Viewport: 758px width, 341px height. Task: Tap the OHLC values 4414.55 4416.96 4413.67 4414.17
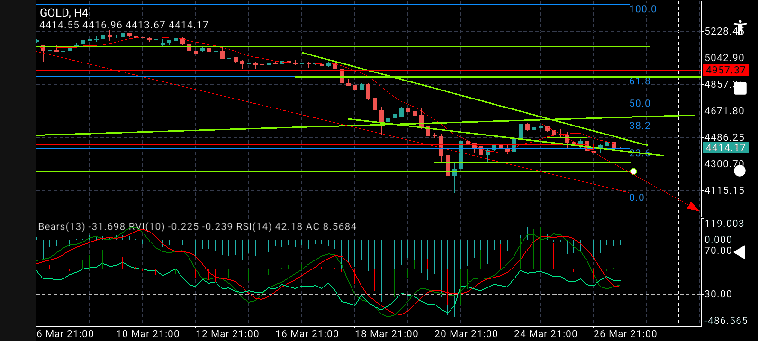coord(124,25)
